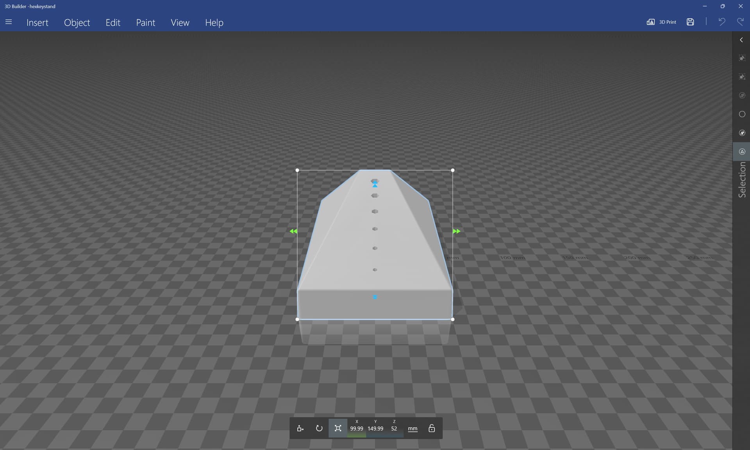This screenshot has height=450, width=750.
Task: Click the Group objects icon in the Selection panel
Action: (x=742, y=58)
